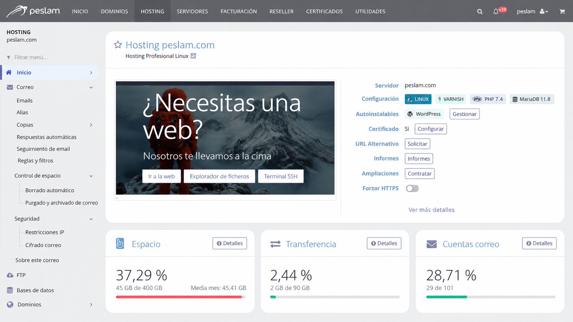
Task: Focus the Filtrar menú input field
Action: pyautogui.click(x=50, y=57)
